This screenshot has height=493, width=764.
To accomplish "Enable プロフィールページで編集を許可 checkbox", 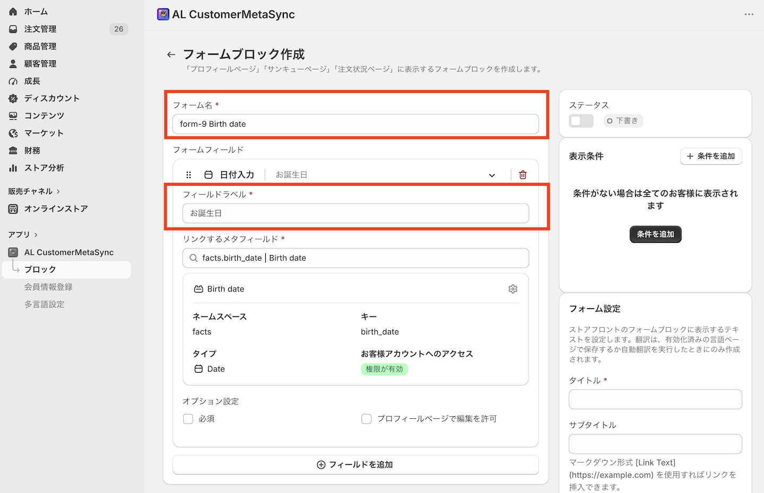I will click(x=366, y=419).
